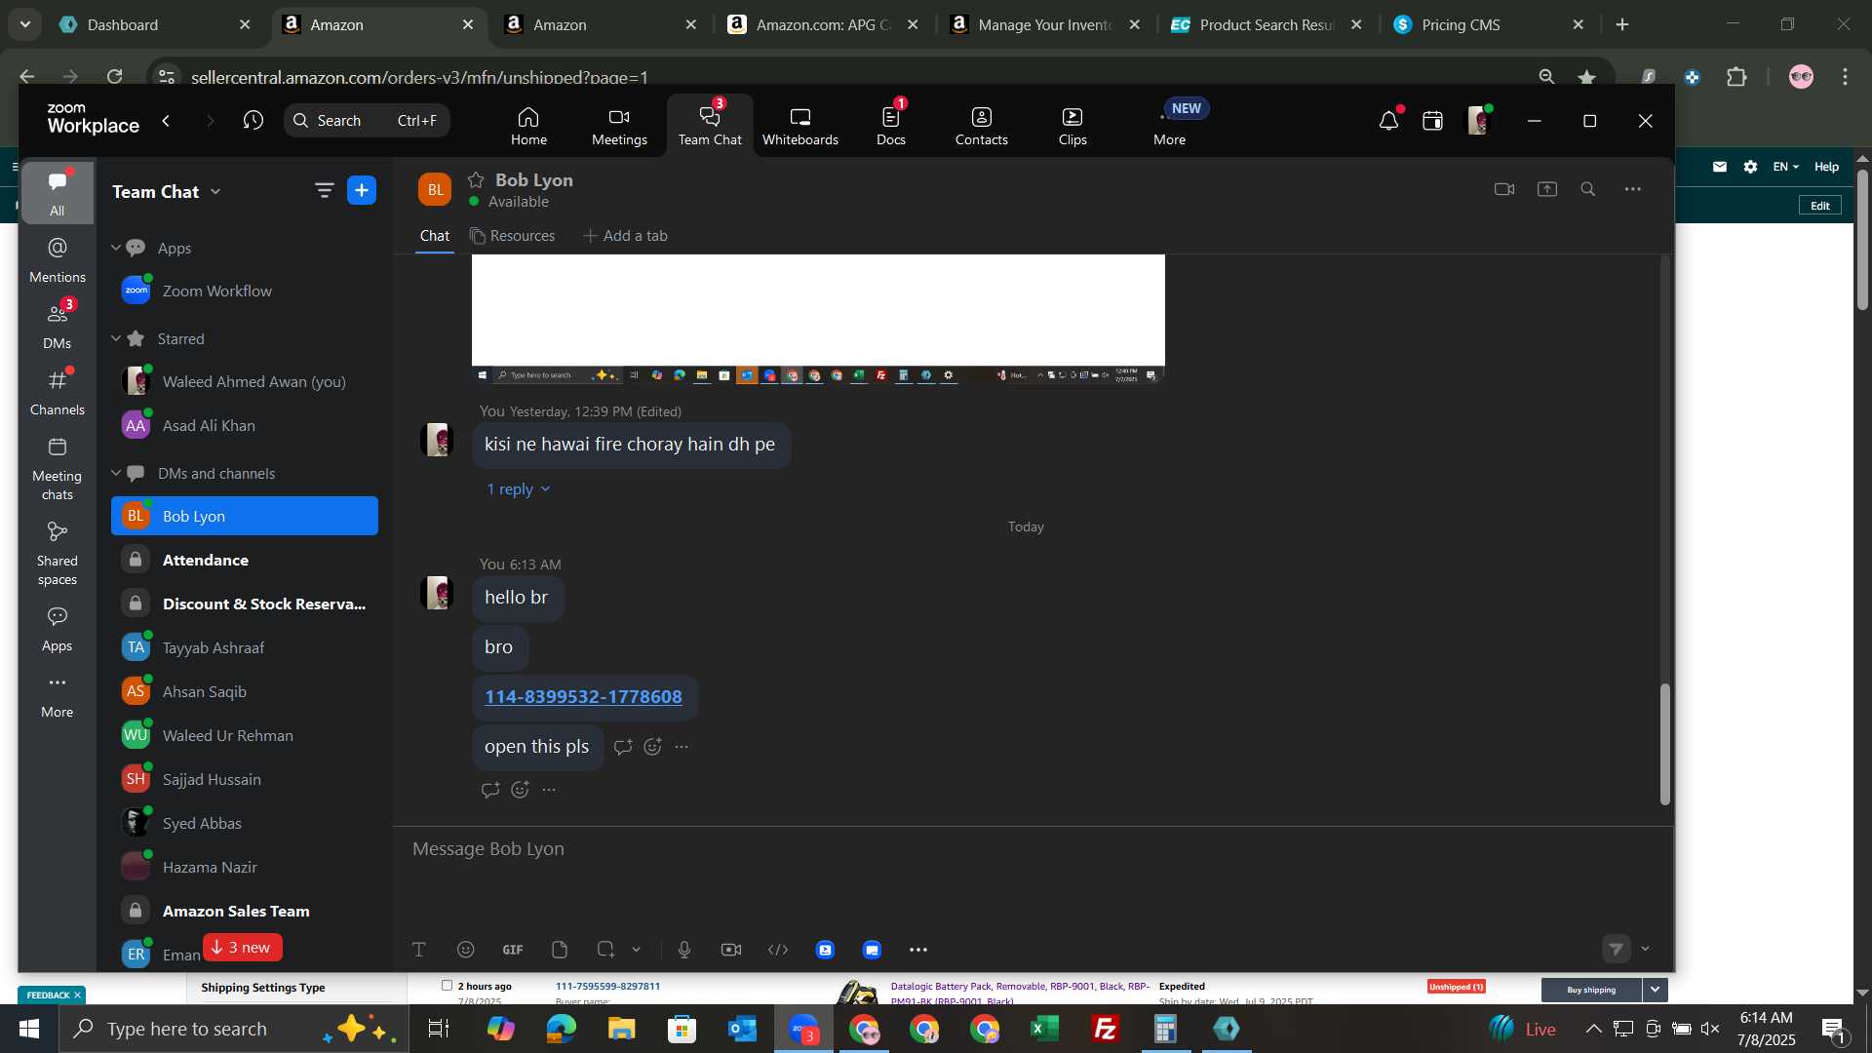1872x1053 pixels.
Task: Click the Edit button on Amazon page
Action: (x=1819, y=206)
